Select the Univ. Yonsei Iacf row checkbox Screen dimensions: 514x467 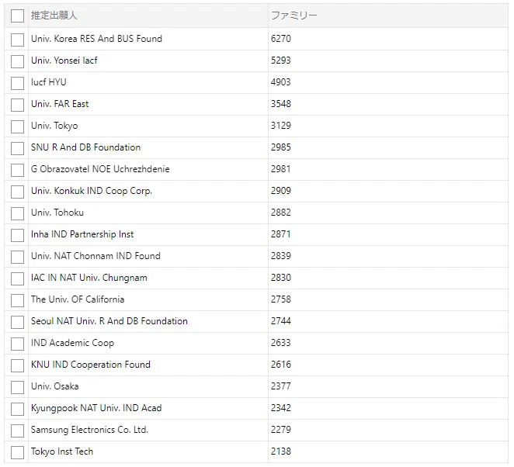(17, 61)
